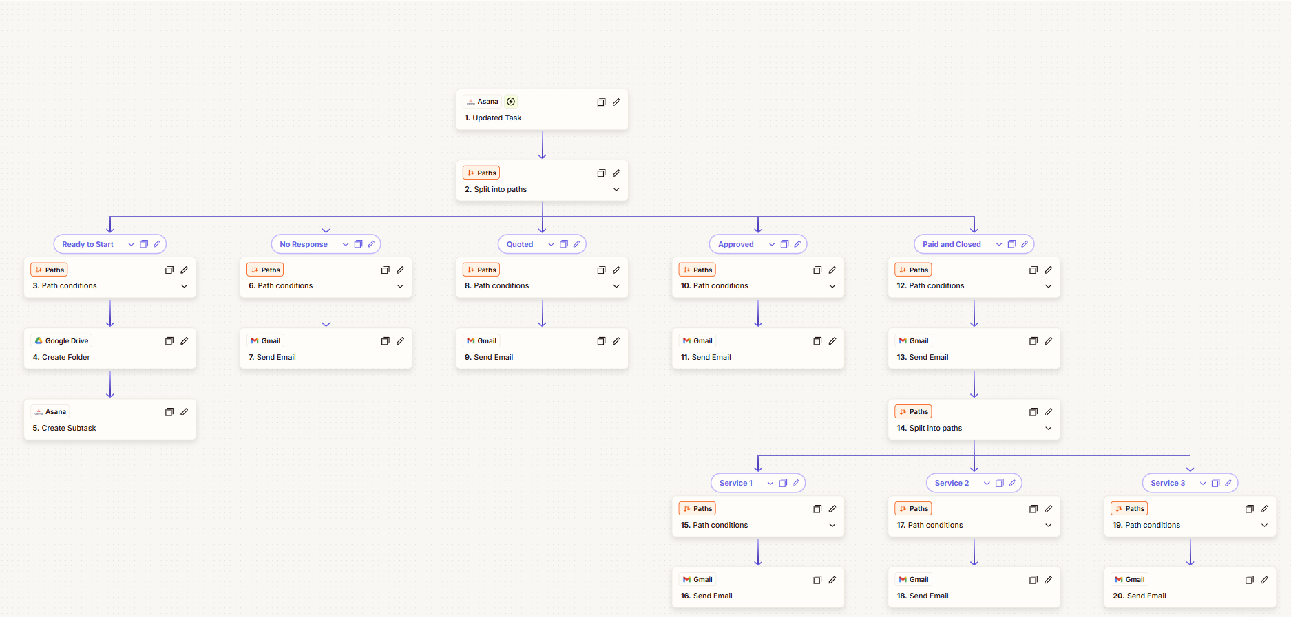Open the 13. Send Email step
The height and width of the screenshot is (617, 1291).
[x=974, y=349]
